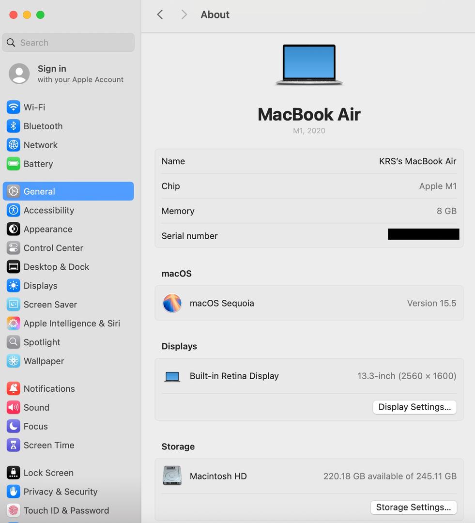Open Storage Settings button
This screenshot has width=475, height=523.
coord(414,508)
